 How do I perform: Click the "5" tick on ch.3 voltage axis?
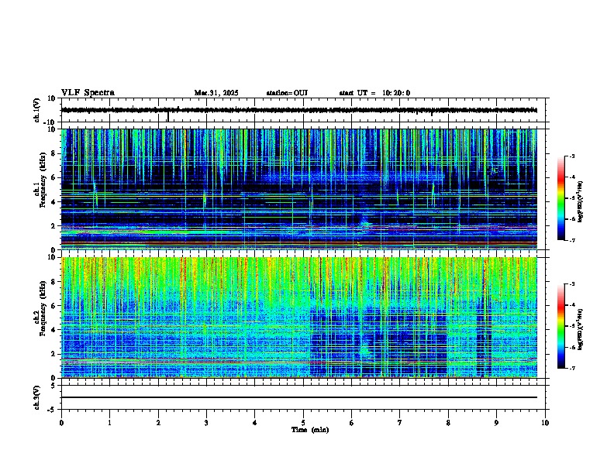54,385
